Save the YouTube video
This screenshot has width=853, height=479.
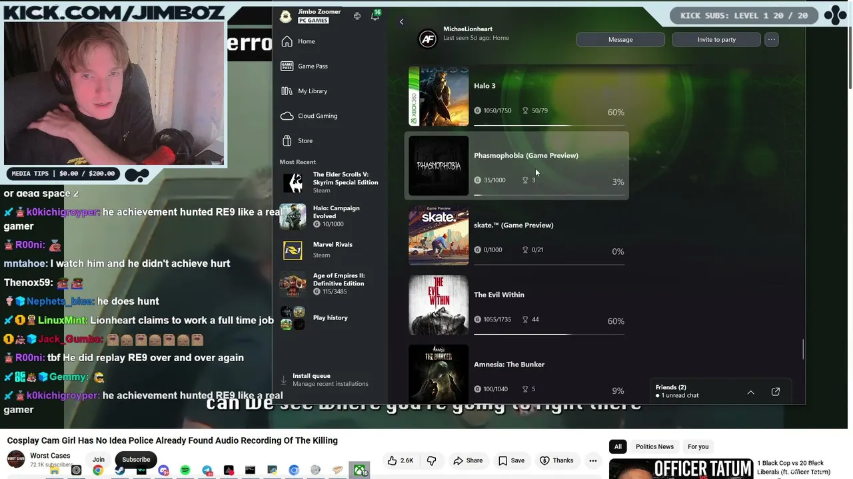[x=511, y=460]
